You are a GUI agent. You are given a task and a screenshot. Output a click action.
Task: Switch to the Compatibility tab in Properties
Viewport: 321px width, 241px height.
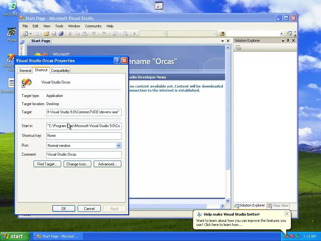60,71
